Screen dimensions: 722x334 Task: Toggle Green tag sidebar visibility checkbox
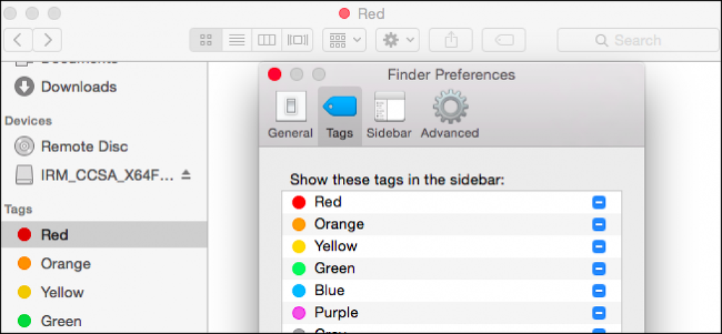(x=599, y=268)
